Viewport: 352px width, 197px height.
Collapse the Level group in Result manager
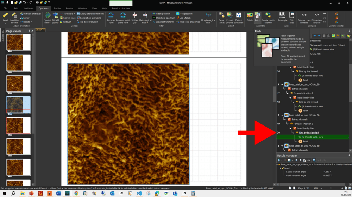[x=281, y=168]
